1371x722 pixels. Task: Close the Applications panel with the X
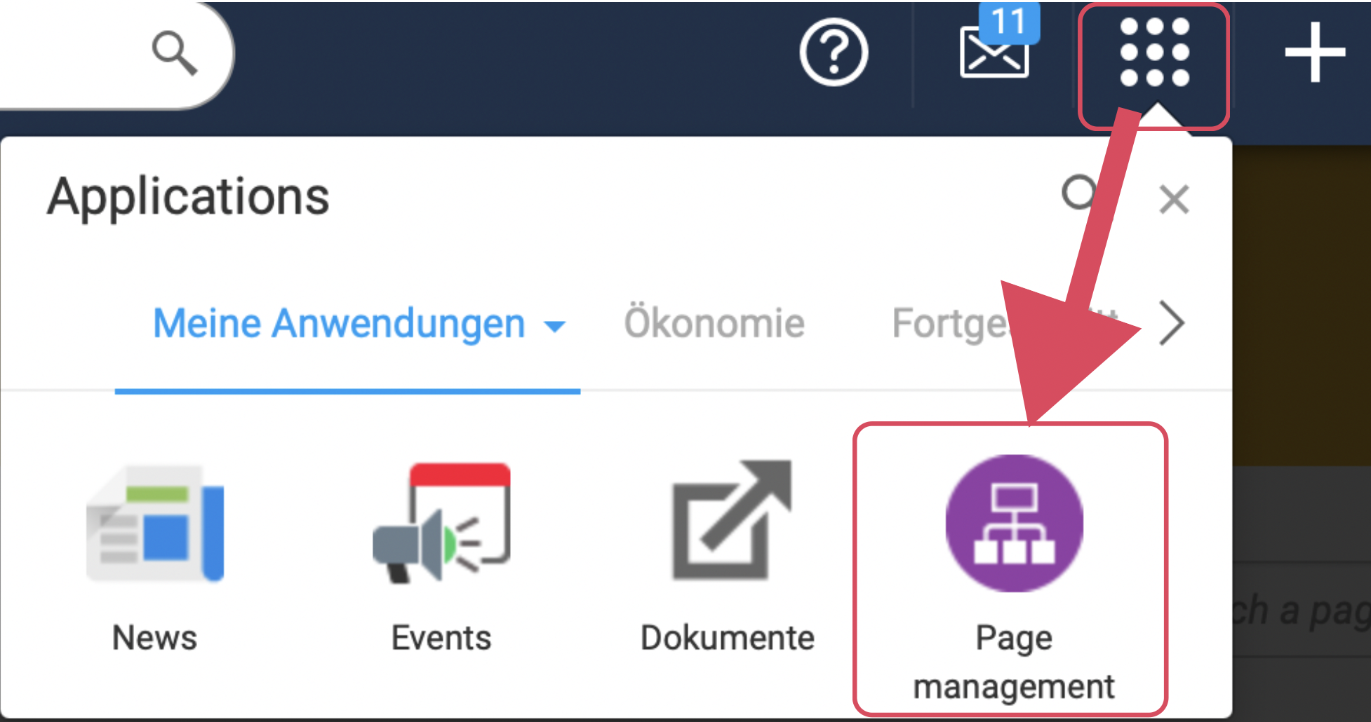point(1174,199)
